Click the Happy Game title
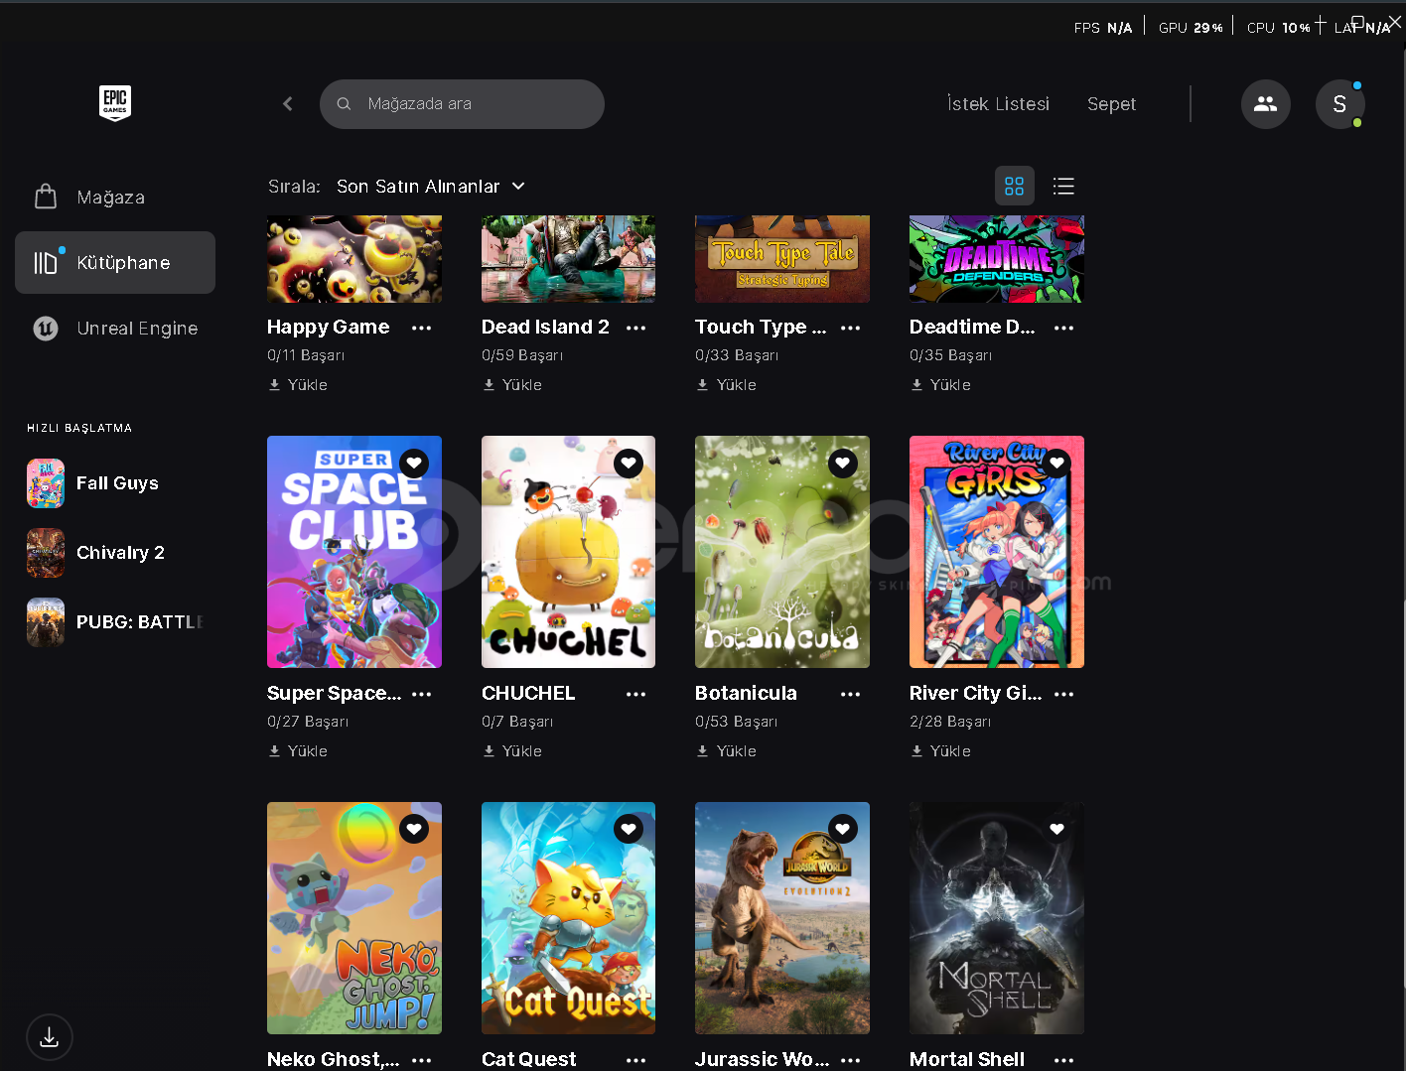This screenshot has width=1406, height=1071. (329, 328)
